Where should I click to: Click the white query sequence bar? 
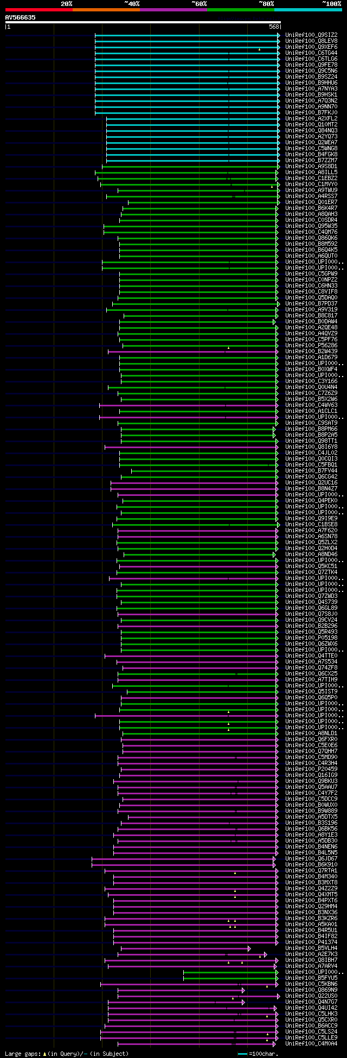coord(143,22)
